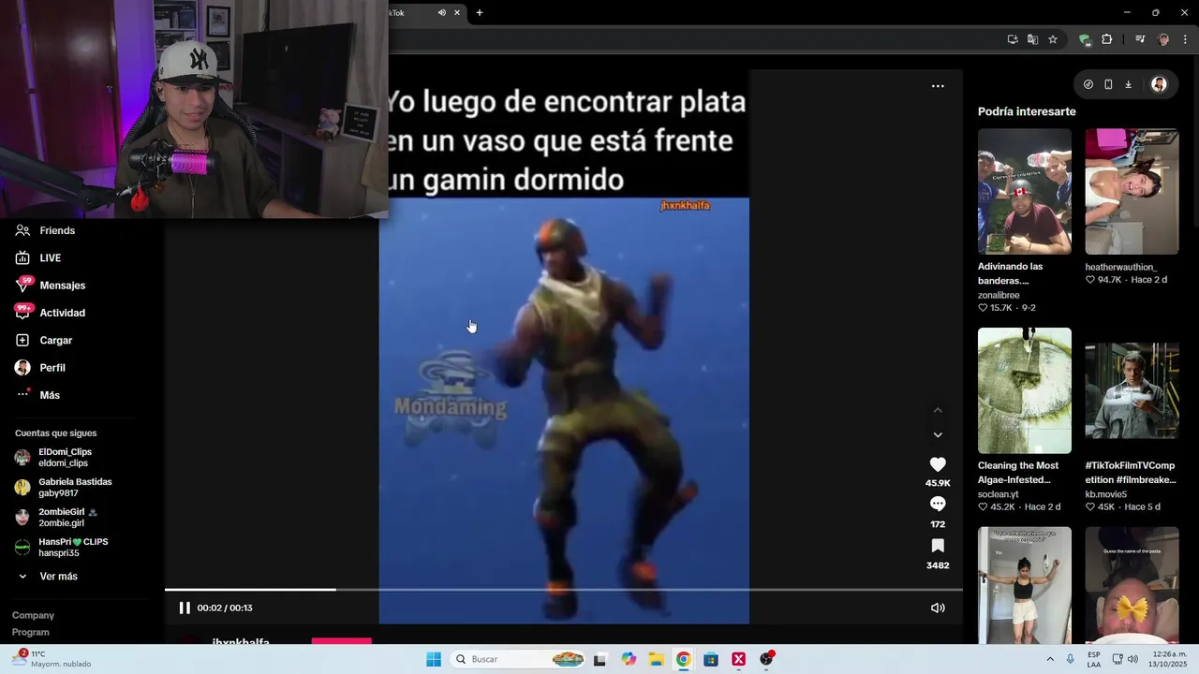Seek on the video progress bar
Viewport: 1199px width, 674px height.
click(563, 590)
